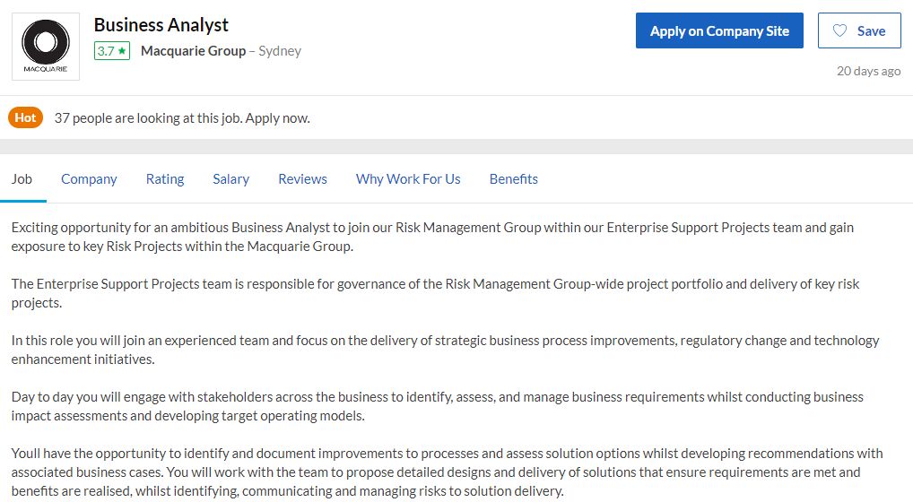Screen dimensions: 913x502
Task: Click the Macquarie company logo
Action: pos(46,47)
